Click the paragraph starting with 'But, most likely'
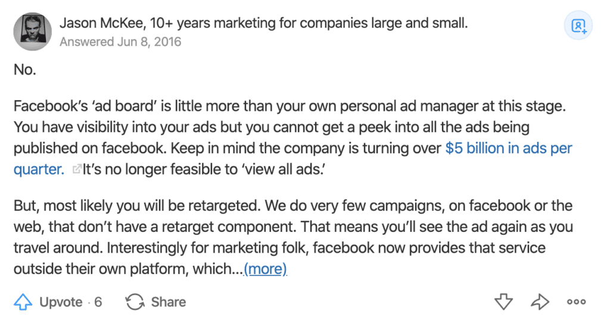Screen dimensions: 610x320 tap(293, 237)
